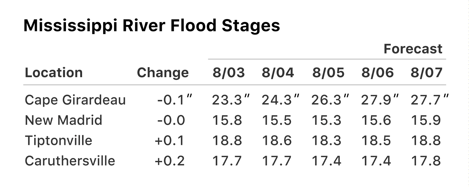Select the 8/05 date column header
This screenshot has width=469, height=187.
tap(328, 73)
